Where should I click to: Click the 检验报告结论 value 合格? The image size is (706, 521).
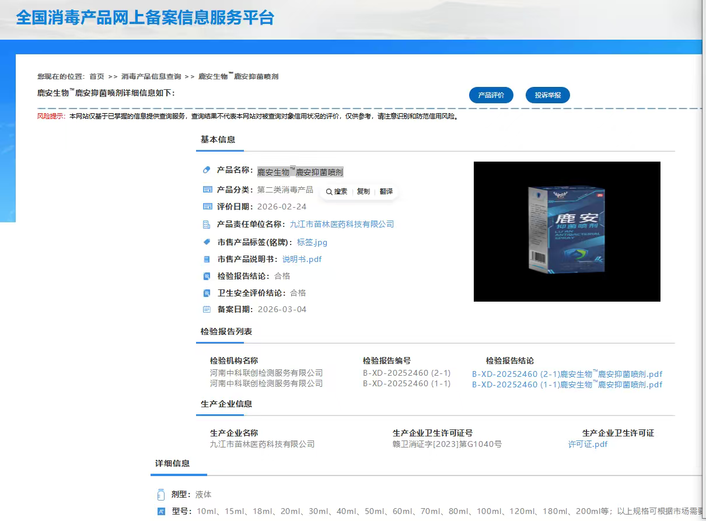click(282, 276)
